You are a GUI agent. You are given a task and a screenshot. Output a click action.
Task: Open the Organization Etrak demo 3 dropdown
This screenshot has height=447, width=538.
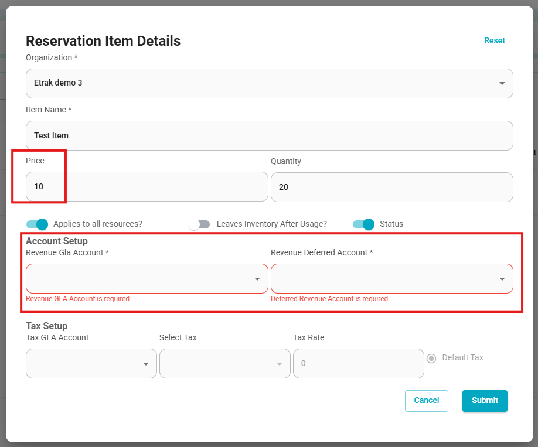click(x=270, y=83)
